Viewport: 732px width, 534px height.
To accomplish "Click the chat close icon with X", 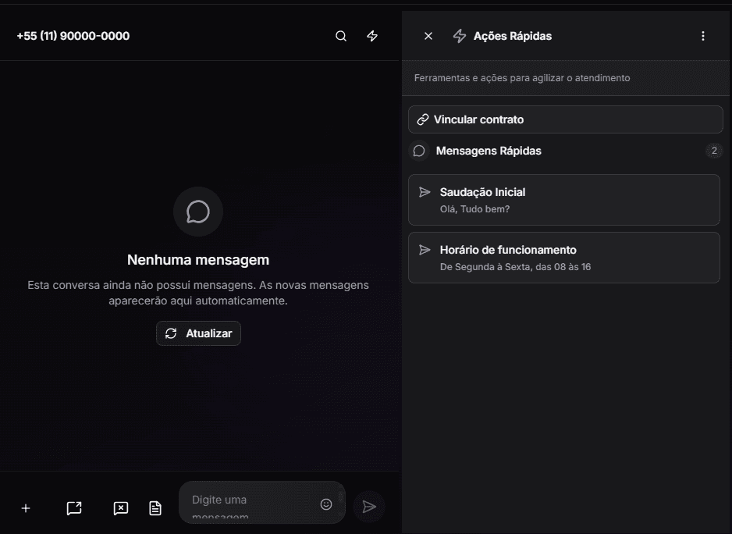I will tap(121, 508).
